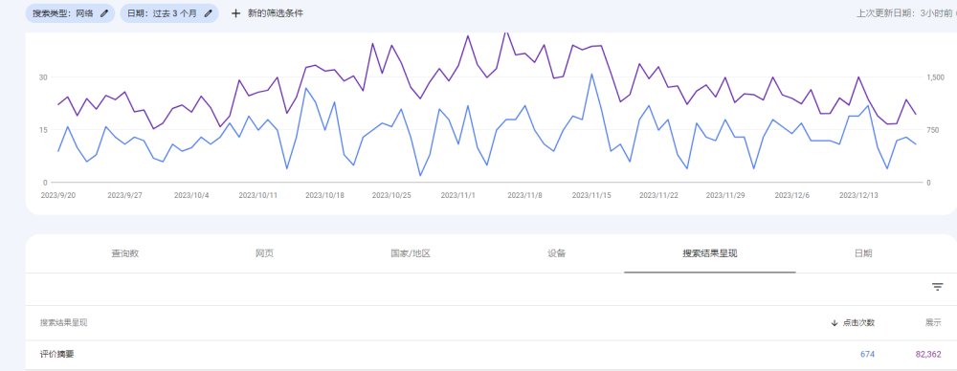
Task: Open the 国家/地区 tab
Action: click(x=411, y=253)
